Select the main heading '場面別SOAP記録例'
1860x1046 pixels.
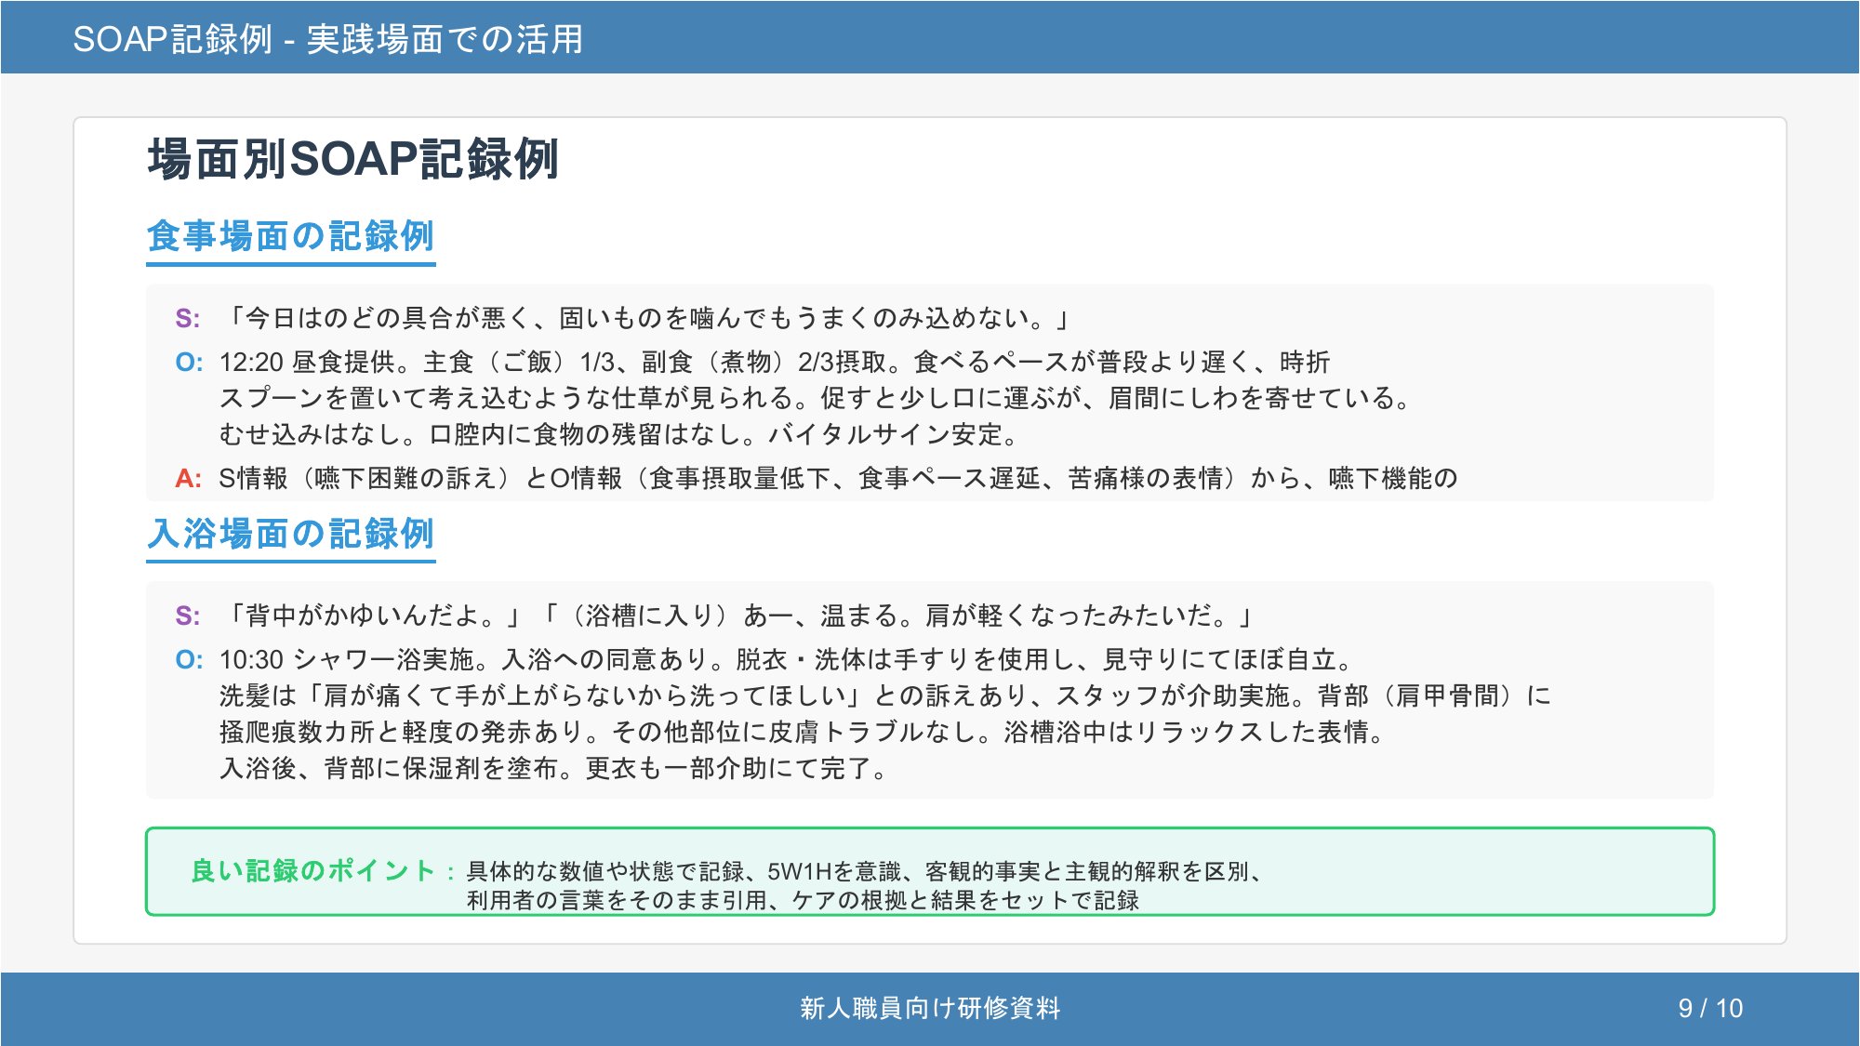352,159
